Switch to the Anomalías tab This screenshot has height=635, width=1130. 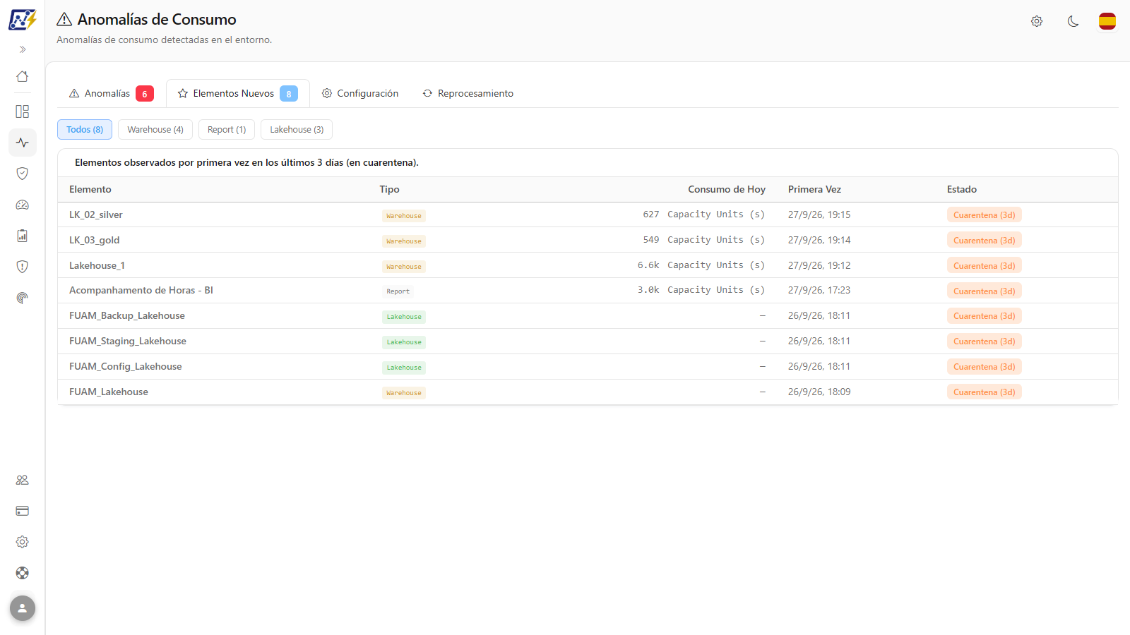111,93
